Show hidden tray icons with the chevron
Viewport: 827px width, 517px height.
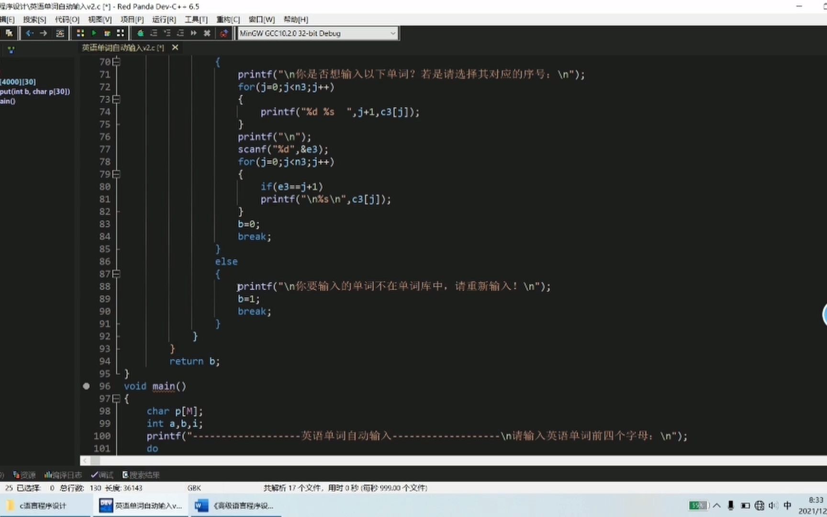[x=716, y=506]
